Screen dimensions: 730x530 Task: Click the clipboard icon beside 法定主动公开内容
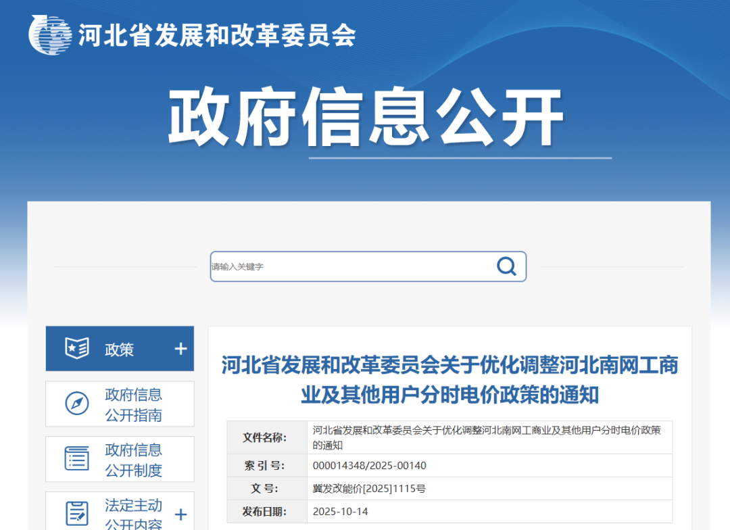click(x=76, y=512)
